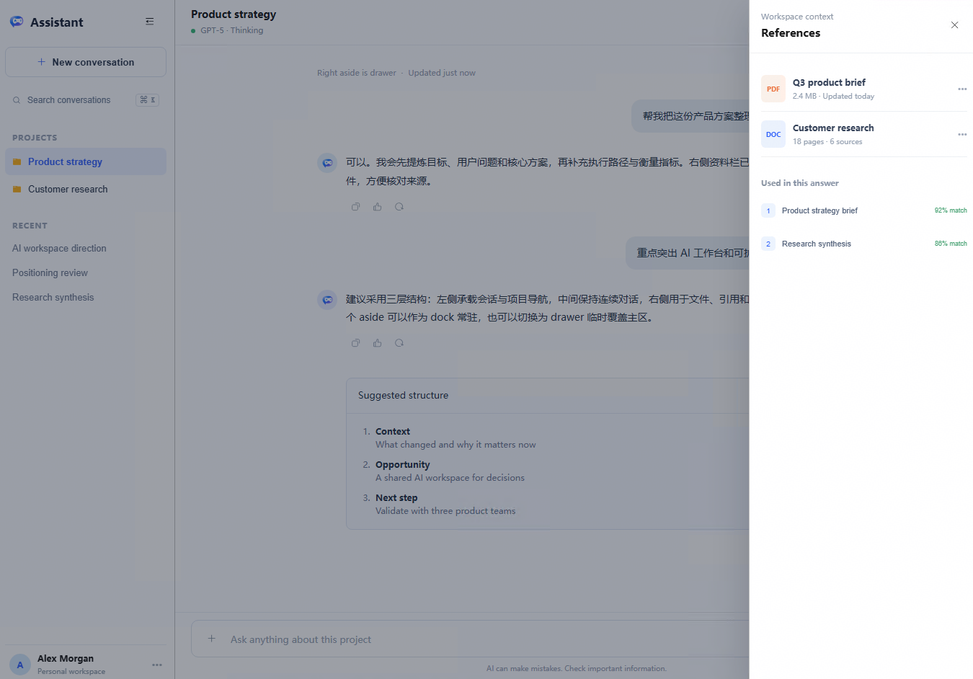Click the number 1 reference badge

click(768, 210)
